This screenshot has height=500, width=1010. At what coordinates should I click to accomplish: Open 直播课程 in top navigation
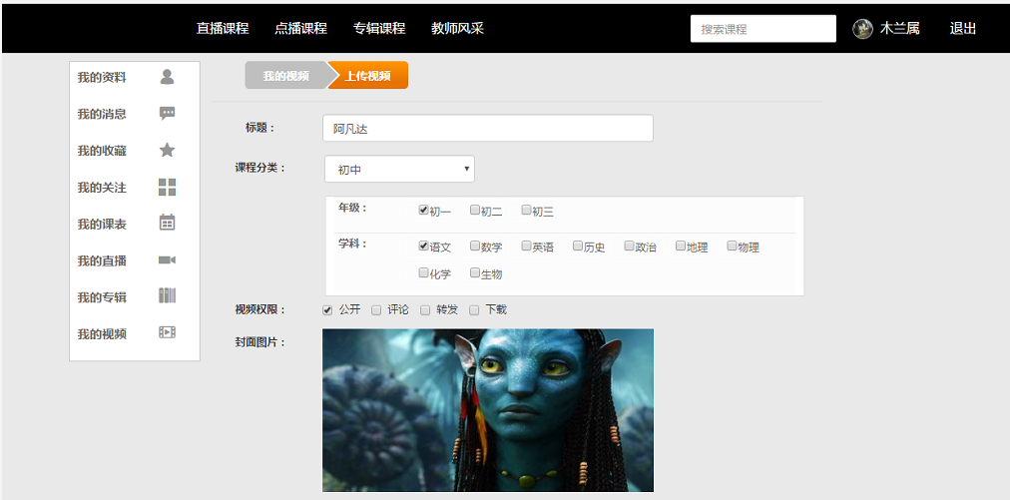[223, 28]
